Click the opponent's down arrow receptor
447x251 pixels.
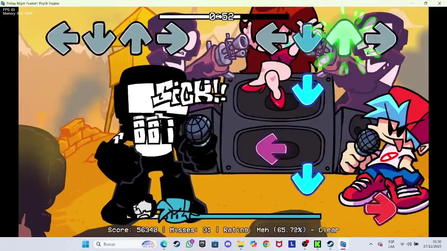coord(99,38)
